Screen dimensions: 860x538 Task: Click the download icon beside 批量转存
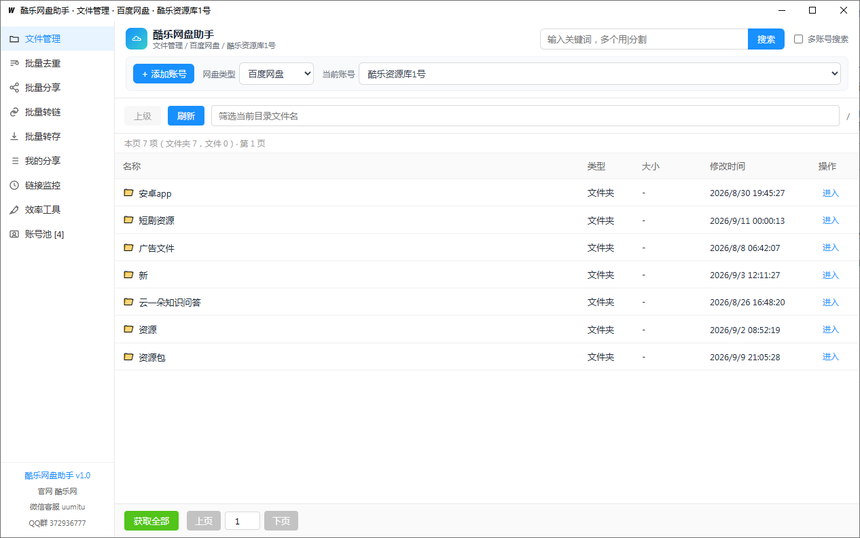coord(14,136)
